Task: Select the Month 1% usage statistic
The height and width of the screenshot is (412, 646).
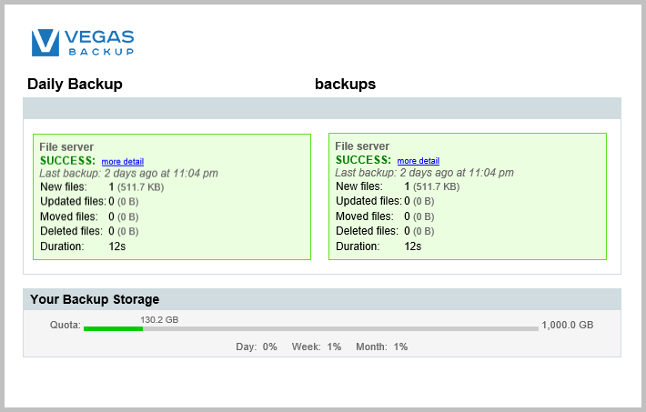Action: coord(381,347)
